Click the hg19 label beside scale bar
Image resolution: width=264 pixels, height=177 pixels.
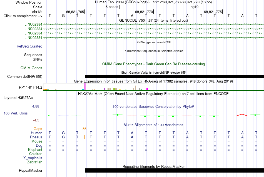(195, 7)
